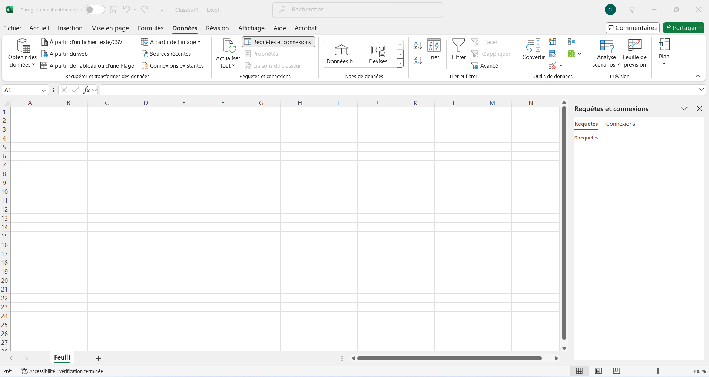Image resolution: width=709 pixels, height=377 pixels.
Task: Select the column D header
Action: point(146,103)
